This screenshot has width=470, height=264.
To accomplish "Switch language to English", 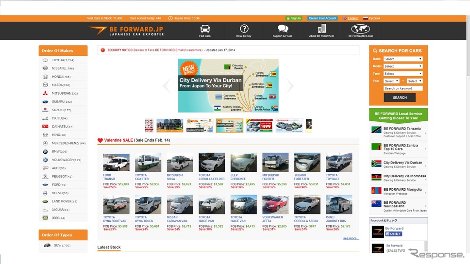I will pyautogui.click(x=353, y=18).
